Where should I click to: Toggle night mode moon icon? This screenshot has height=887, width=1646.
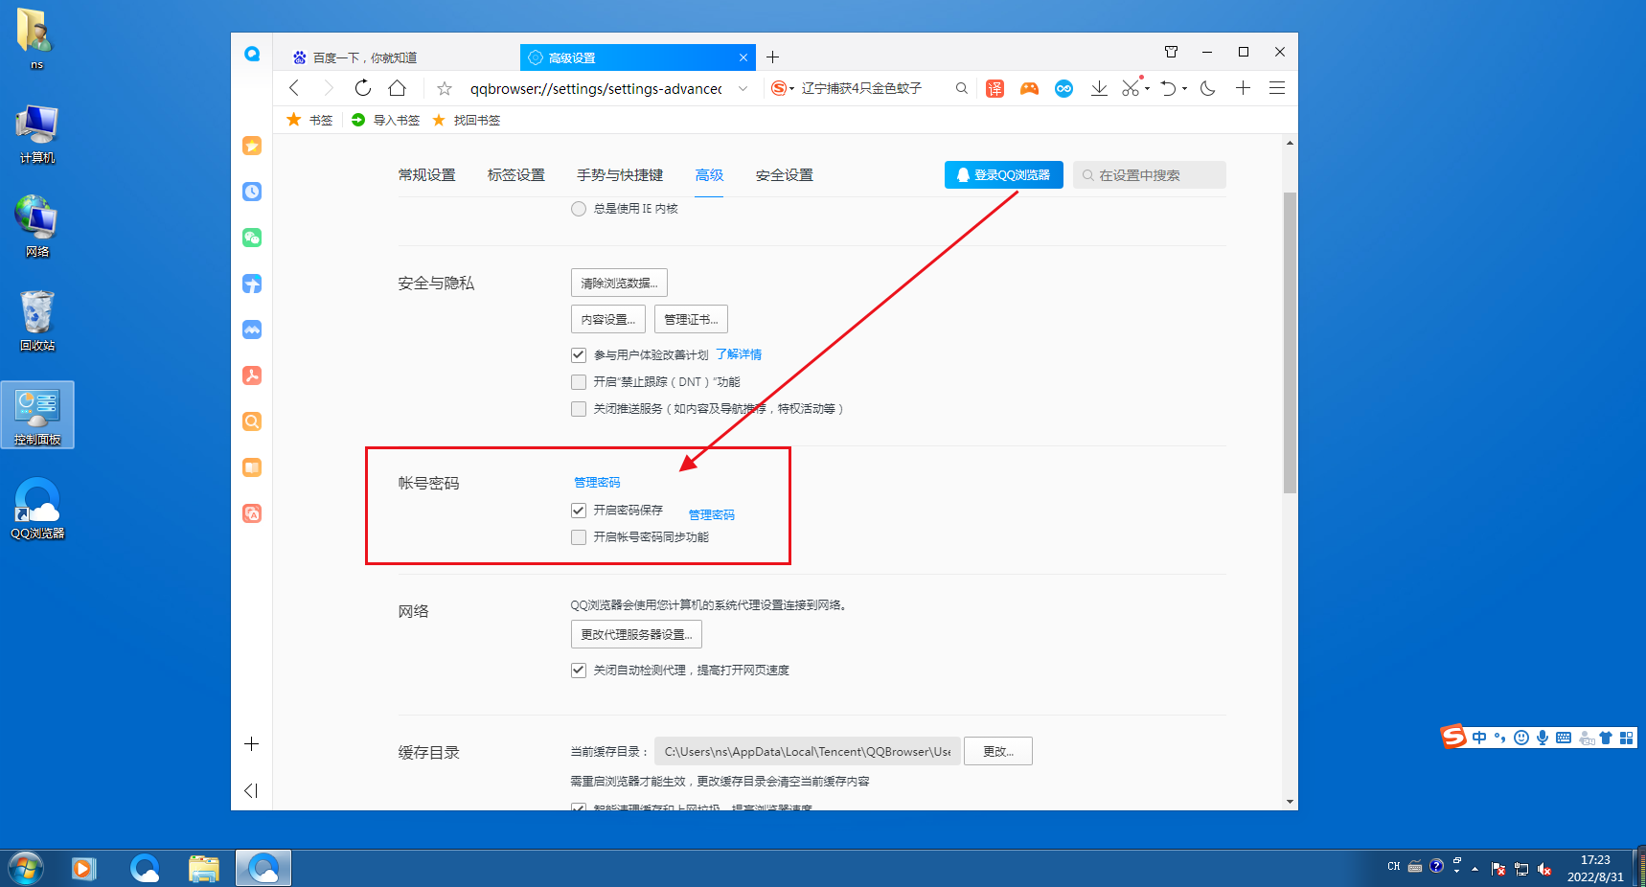point(1208,88)
